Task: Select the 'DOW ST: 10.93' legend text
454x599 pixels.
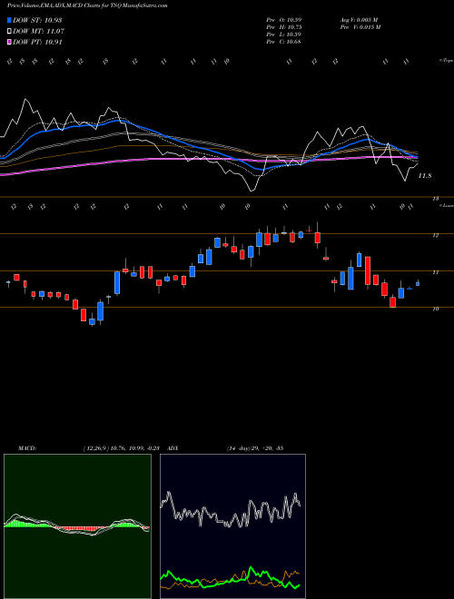Action: click(37, 20)
